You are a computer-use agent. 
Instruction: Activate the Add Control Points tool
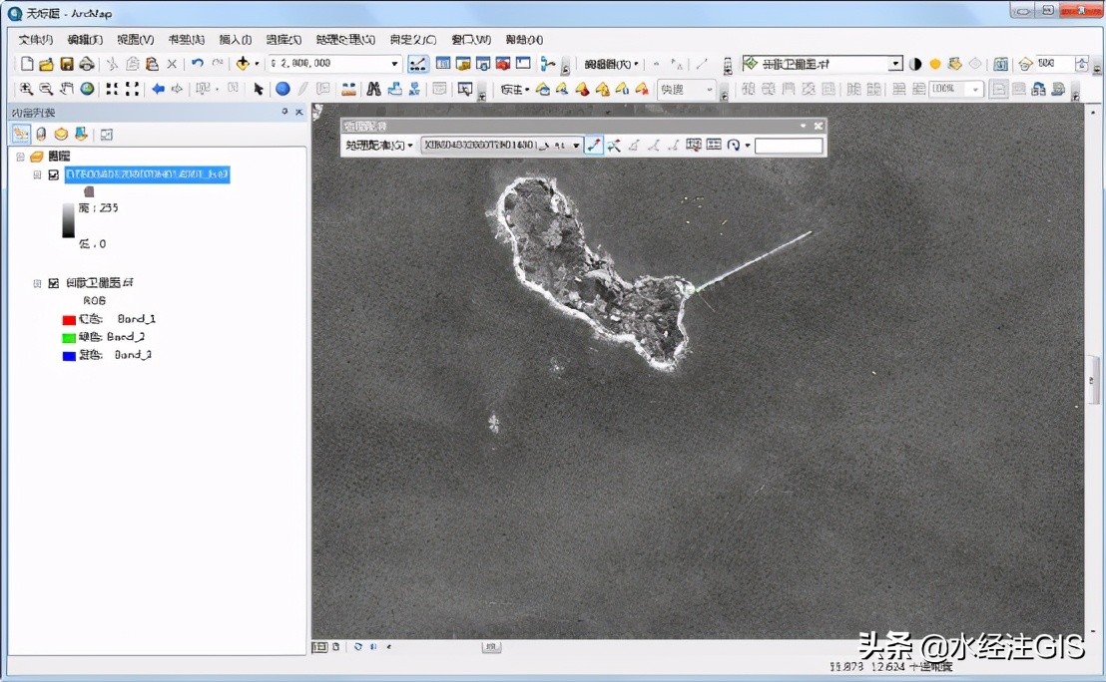(594, 146)
